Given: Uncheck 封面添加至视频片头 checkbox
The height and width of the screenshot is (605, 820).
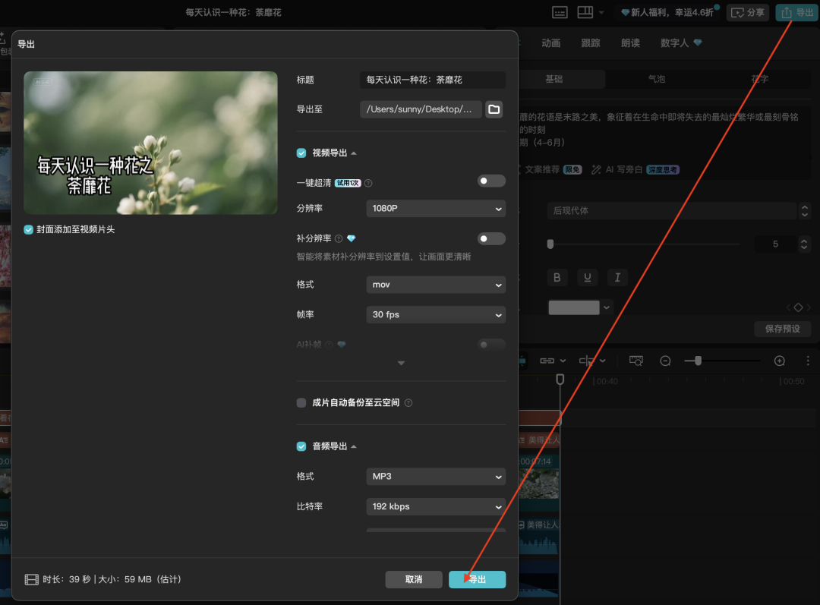Looking at the screenshot, I should coord(29,229).
